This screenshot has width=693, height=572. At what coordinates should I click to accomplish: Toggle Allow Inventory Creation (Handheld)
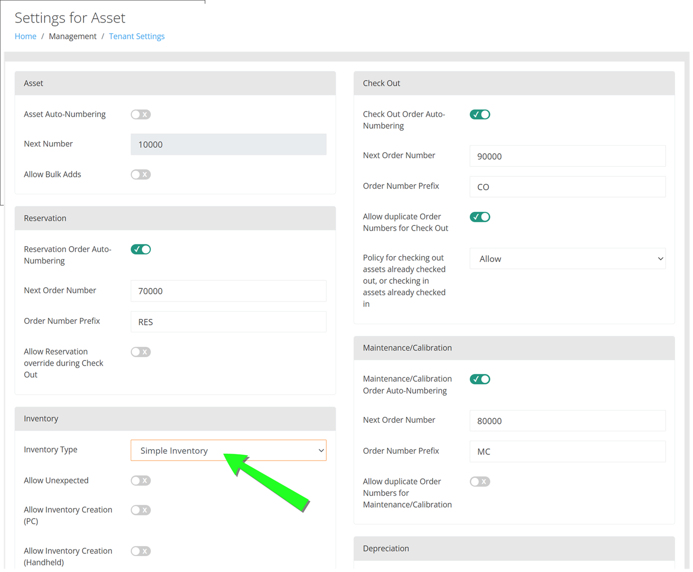(x=141, y=551)
